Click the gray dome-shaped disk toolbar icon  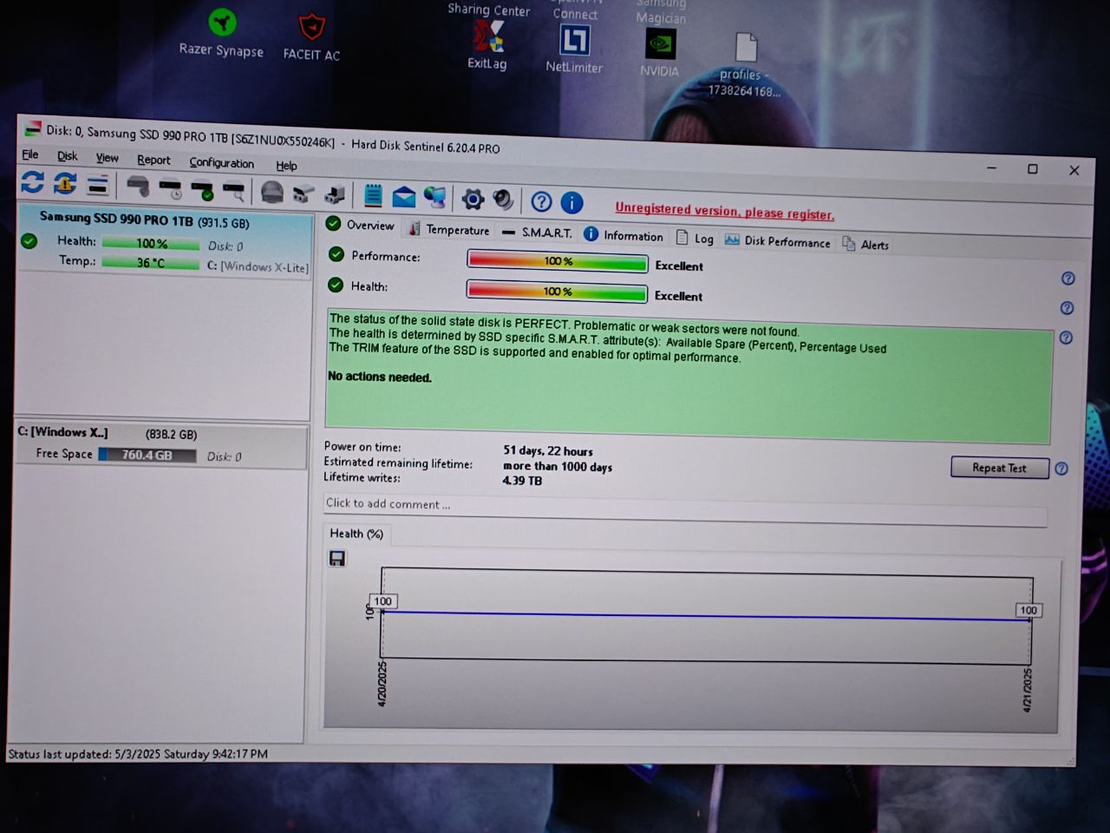click(272, 191)
